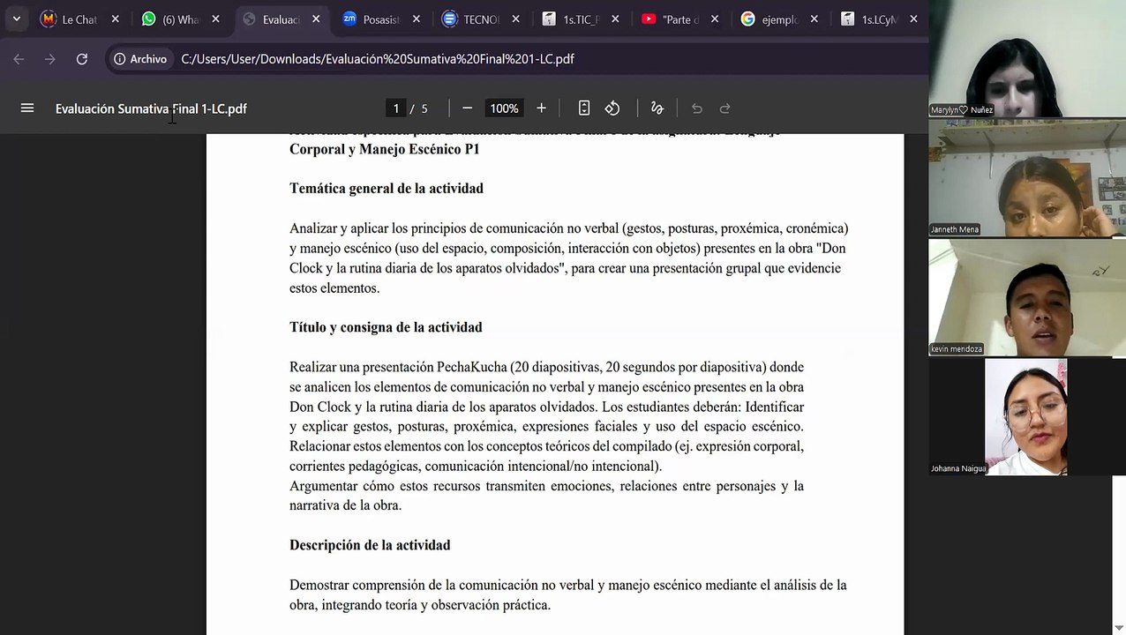Click heading "Temática general de la actividad"
The width and height of the screenshot is (1126, 635).
click(387, 189)
